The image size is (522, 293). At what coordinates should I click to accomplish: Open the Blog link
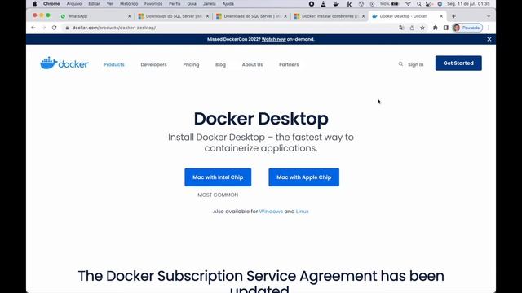pos(220,64)
